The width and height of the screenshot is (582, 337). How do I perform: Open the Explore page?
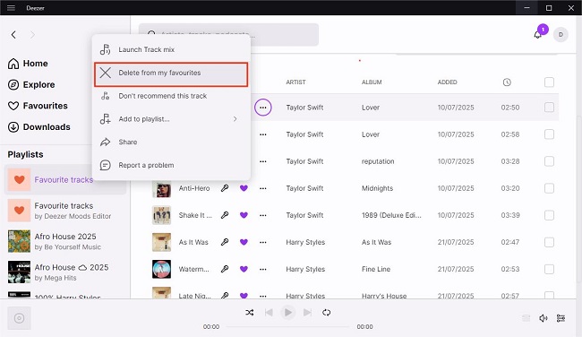click(x=31, y=85)
